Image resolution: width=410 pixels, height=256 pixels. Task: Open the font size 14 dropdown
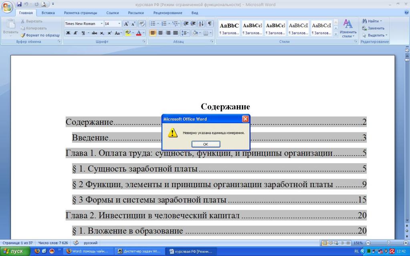pyautogui.click(x=119, y=24)
